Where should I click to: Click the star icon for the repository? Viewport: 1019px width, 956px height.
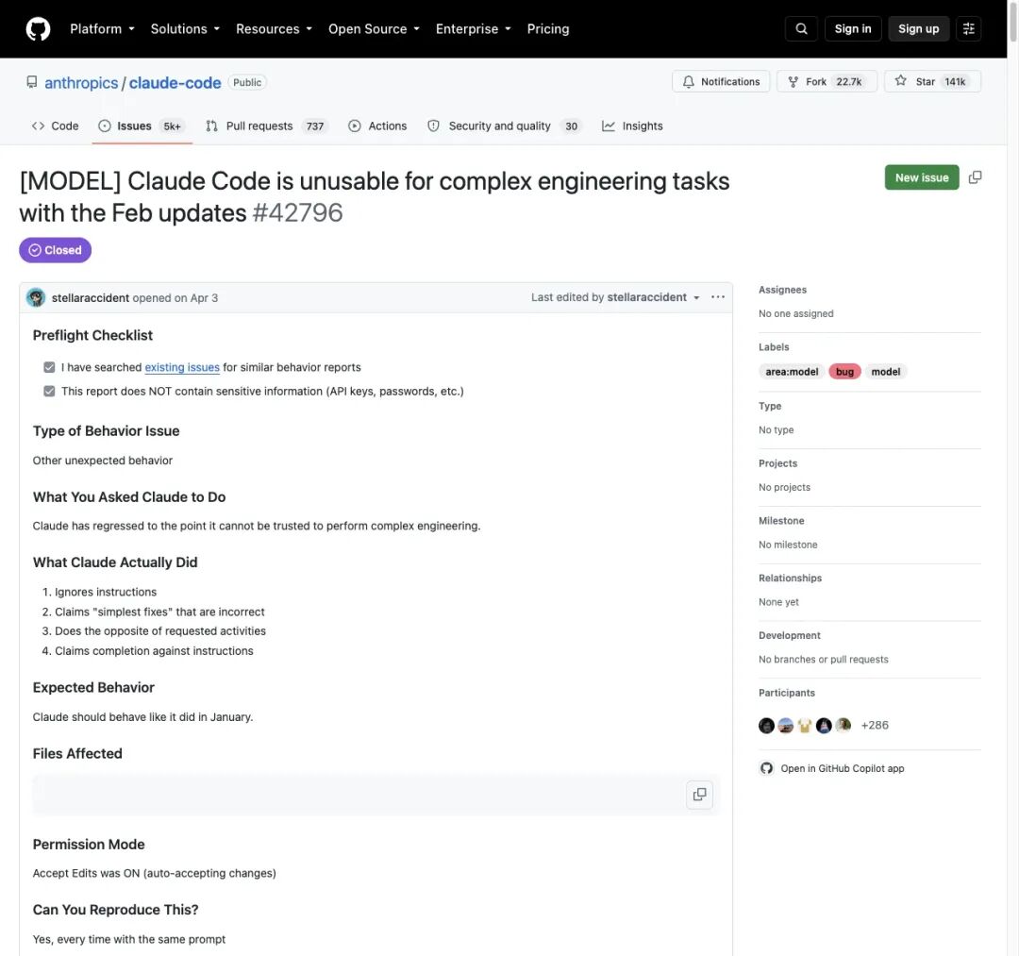pyautogui.click(x=900, y=80)
